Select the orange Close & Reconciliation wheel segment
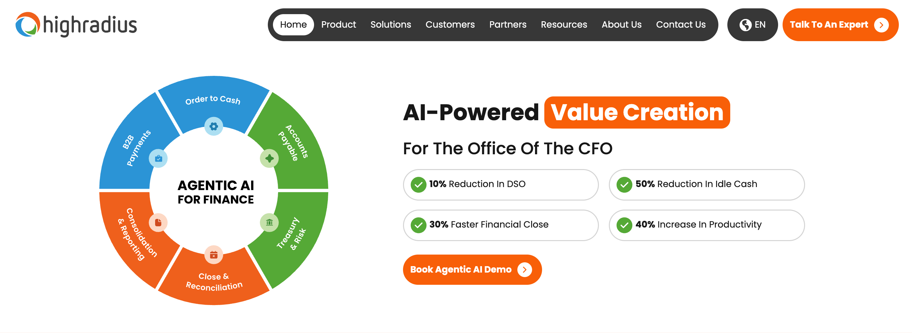This screenshot has height=333, width=912. click(214, 280)
